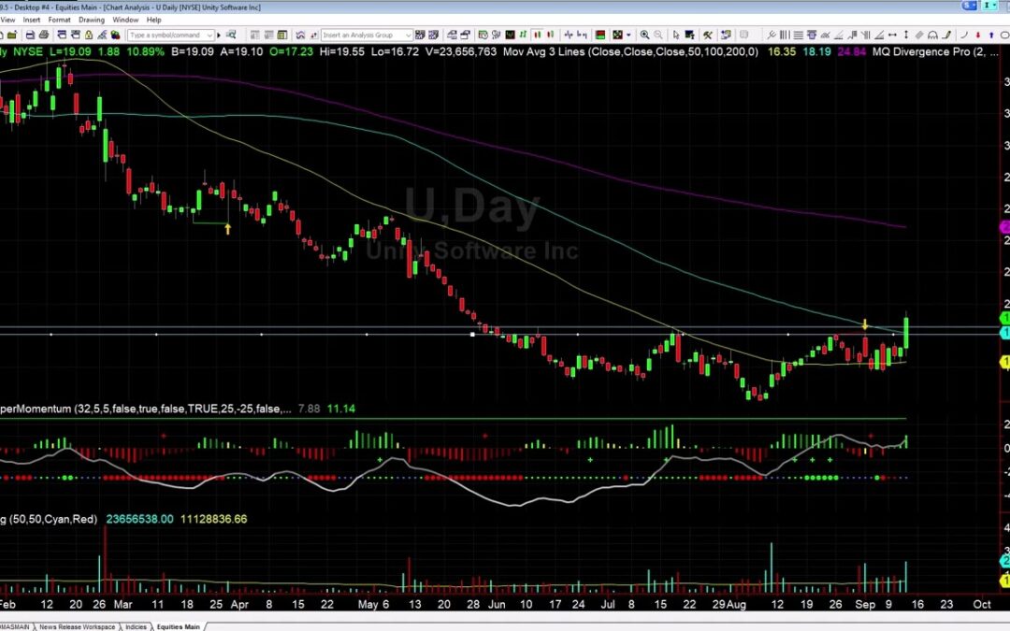Click the Print icon in the toolbar
This screenshot has height=631, width=1010.
point(43,34)
